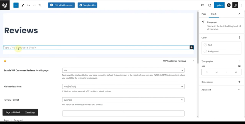Open Color options menu
The image size is (245, 124).
tap(239, 37)
